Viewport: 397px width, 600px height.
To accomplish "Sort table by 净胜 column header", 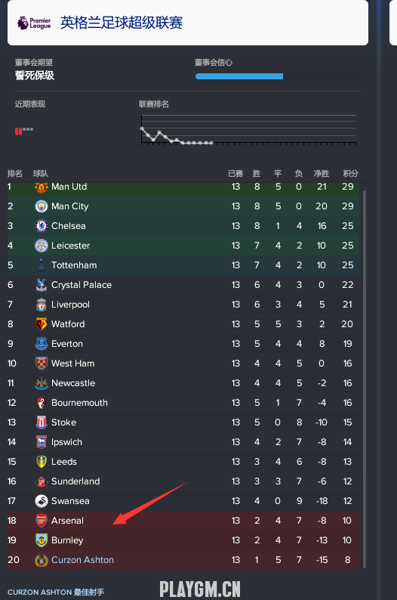I will pos(322,174).
